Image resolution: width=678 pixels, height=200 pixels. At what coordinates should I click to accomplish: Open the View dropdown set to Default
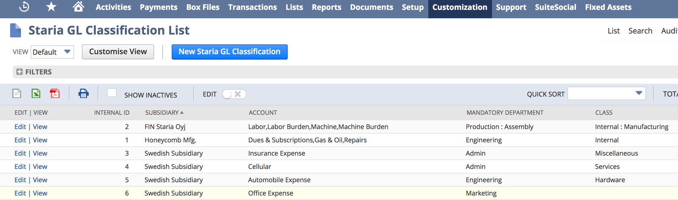click(52, 52)
